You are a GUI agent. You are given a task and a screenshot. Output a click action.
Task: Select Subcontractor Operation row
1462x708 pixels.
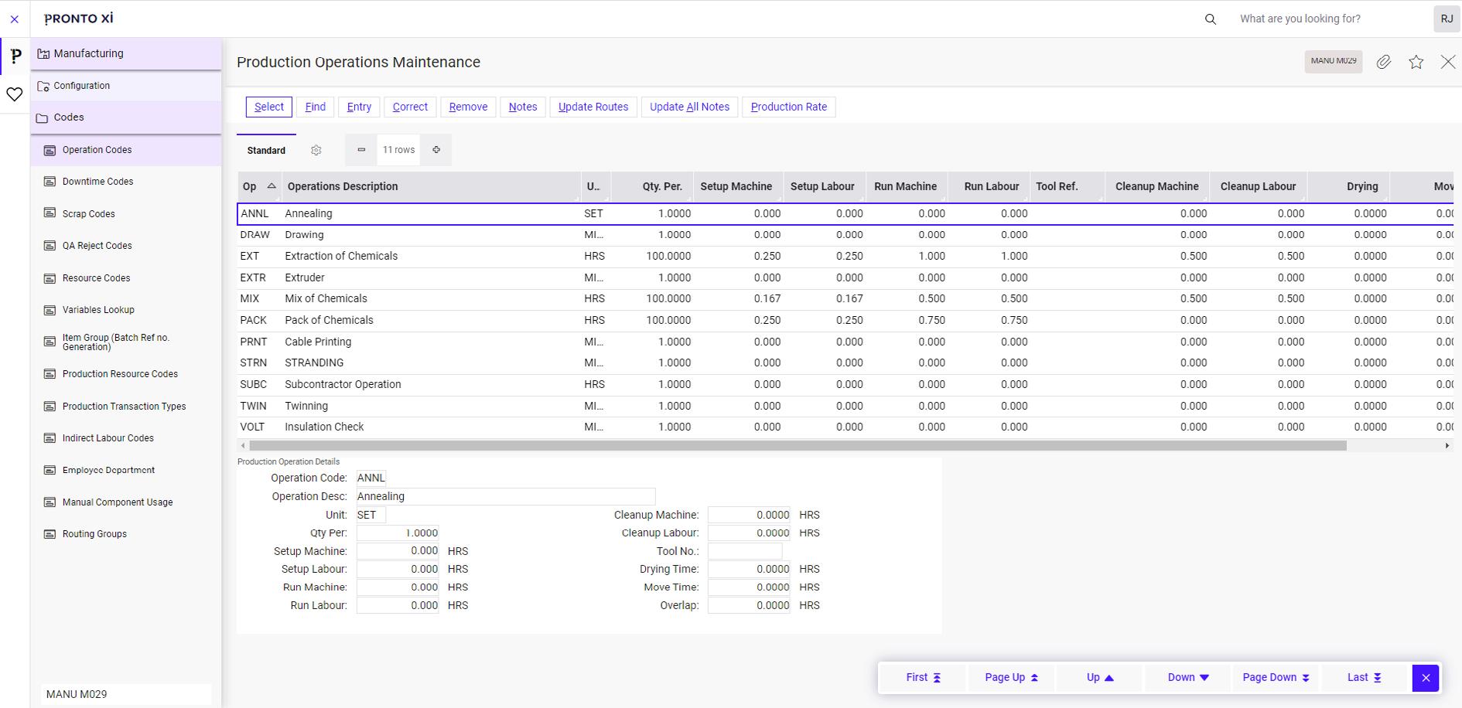[x=845, y=385]
